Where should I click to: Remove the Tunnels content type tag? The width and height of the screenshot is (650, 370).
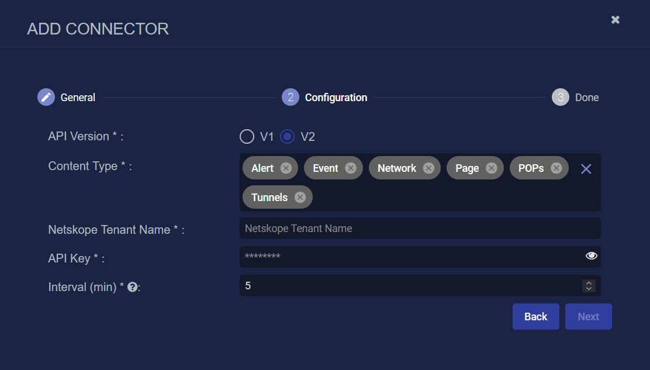pyautogui.click(x=300, y=197)
